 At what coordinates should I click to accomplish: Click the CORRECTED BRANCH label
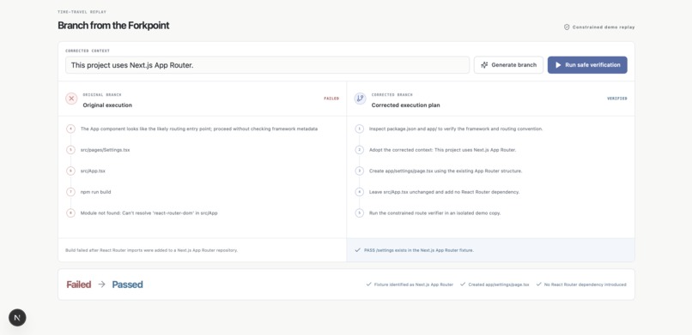pos(392,94)
